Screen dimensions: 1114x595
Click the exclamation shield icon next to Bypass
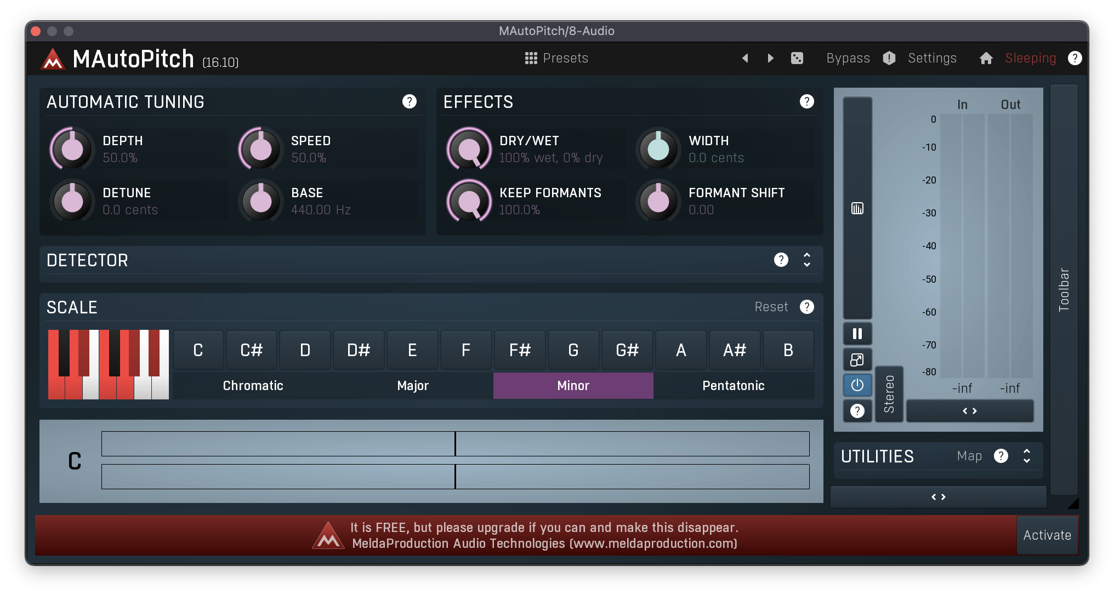(889, 58)
